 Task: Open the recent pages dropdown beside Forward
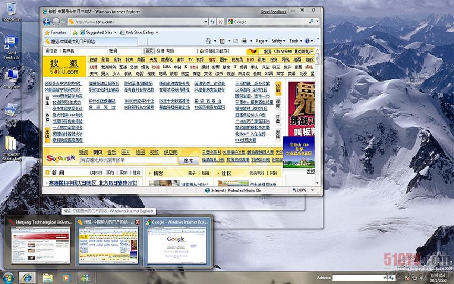[x=63, y=22]
